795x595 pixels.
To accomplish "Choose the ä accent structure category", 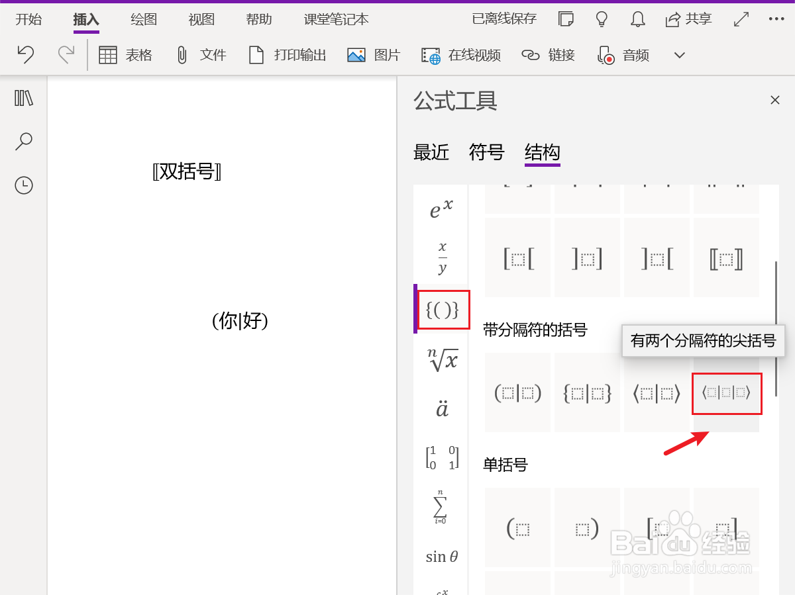I will tap(442, 408).
